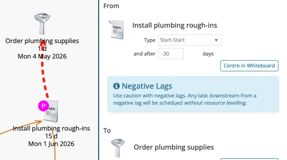Viewport: 287px width, 160px height.
Task: Click the magenta P badge
Action: [x=43, y=106]
